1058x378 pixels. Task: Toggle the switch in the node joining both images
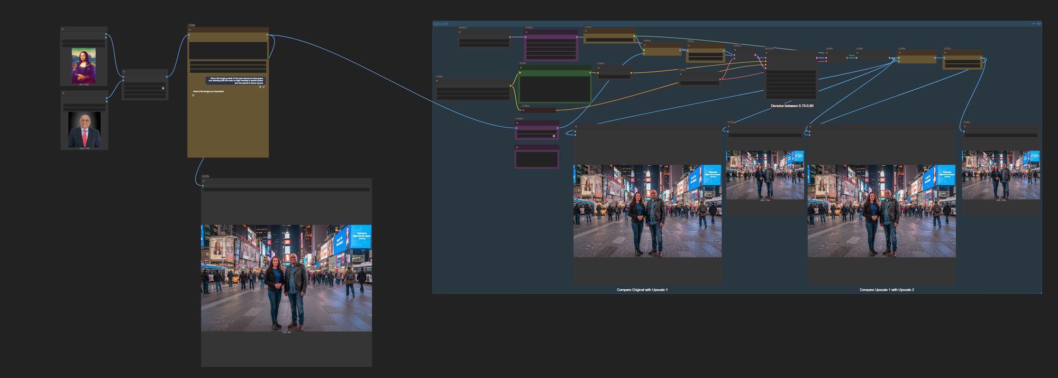coord(163,88)
